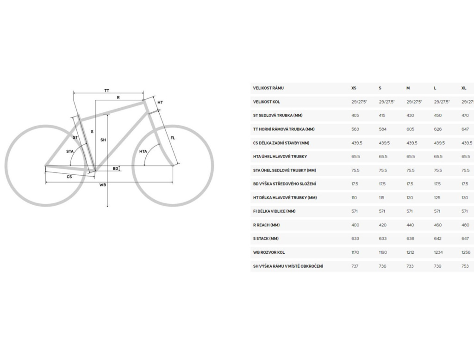Click the SH label in frame diagram
This screenshot has height=355, width=474.
tap(103, 140)
